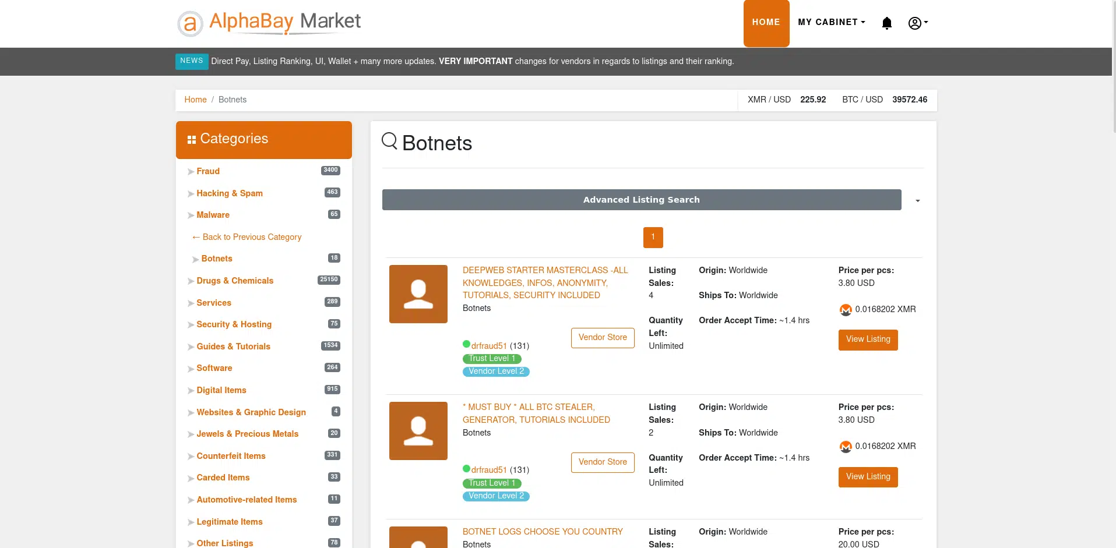Image resolution: width=1116 pixels, height=548 pixels.
Task: Click the AlphaBay Market logo icon
Action: pos(190,23)
